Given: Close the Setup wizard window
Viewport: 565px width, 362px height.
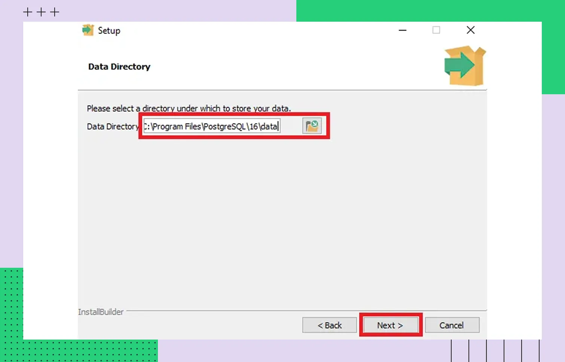Looking at the screenshot, I should click(470, 30).
